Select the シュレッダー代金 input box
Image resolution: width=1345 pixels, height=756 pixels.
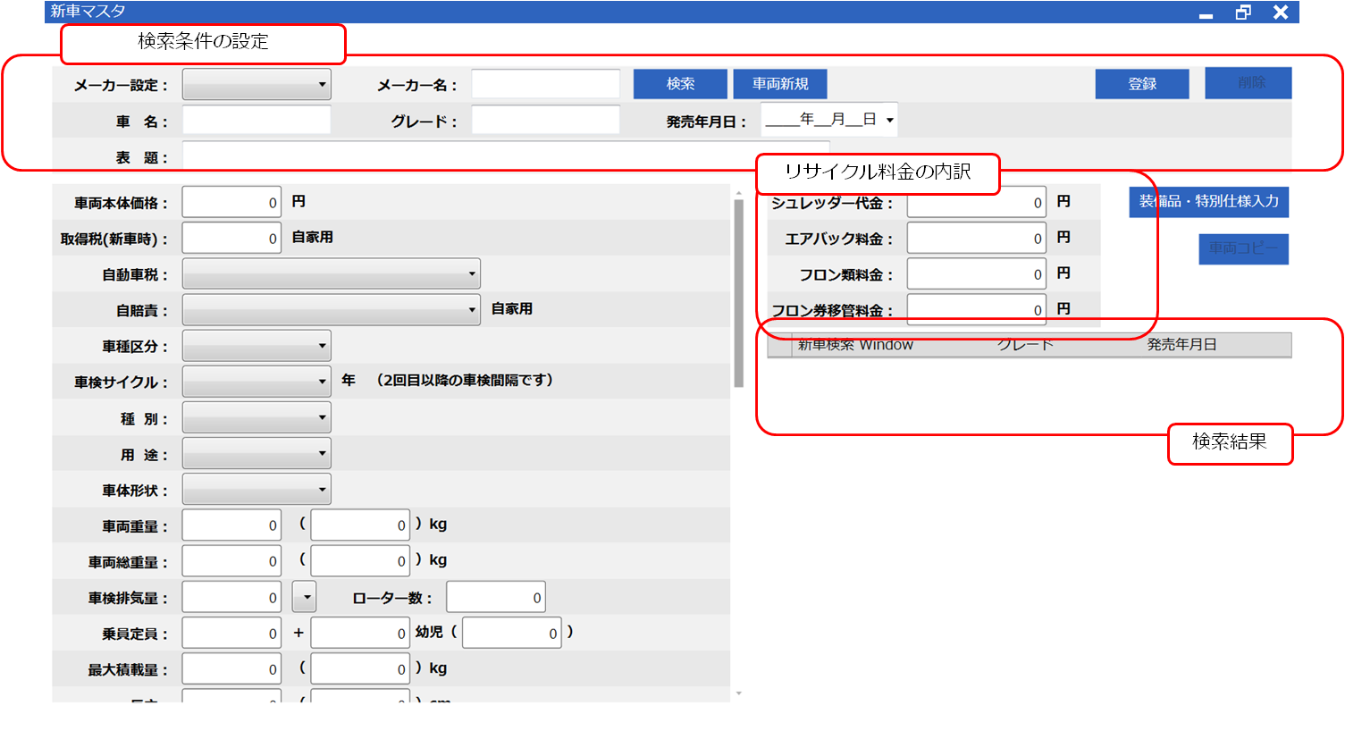pos(976,203)
